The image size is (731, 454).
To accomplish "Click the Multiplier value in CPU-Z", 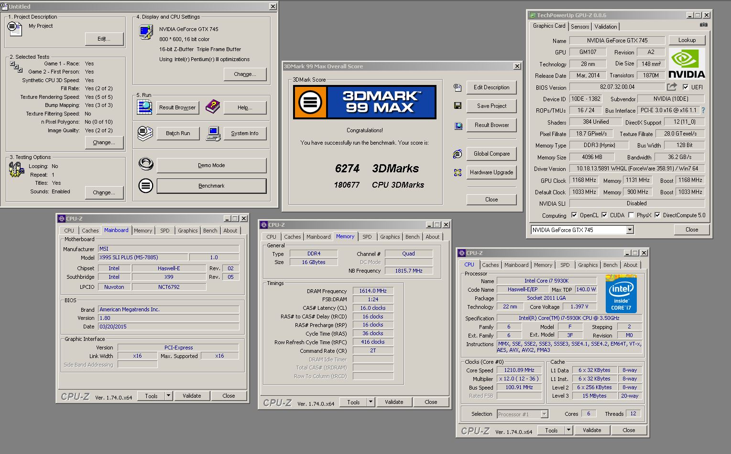I will 519,379.
